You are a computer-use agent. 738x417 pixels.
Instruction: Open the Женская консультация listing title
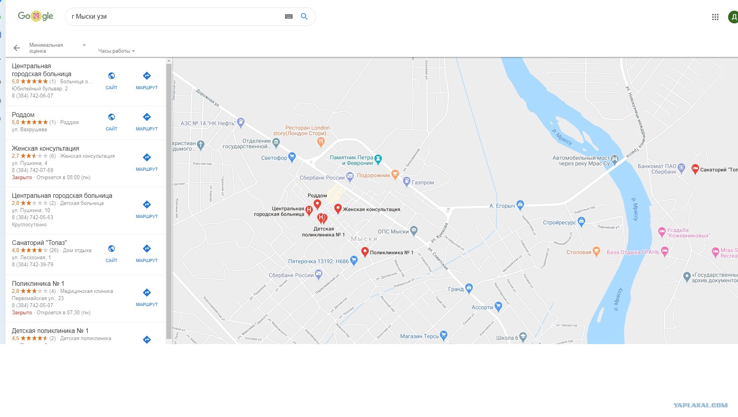45,148
